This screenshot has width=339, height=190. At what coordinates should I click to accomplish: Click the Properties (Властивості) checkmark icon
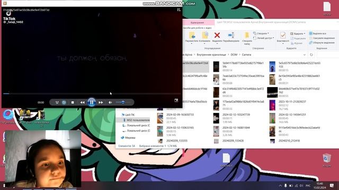pos(283,35)
